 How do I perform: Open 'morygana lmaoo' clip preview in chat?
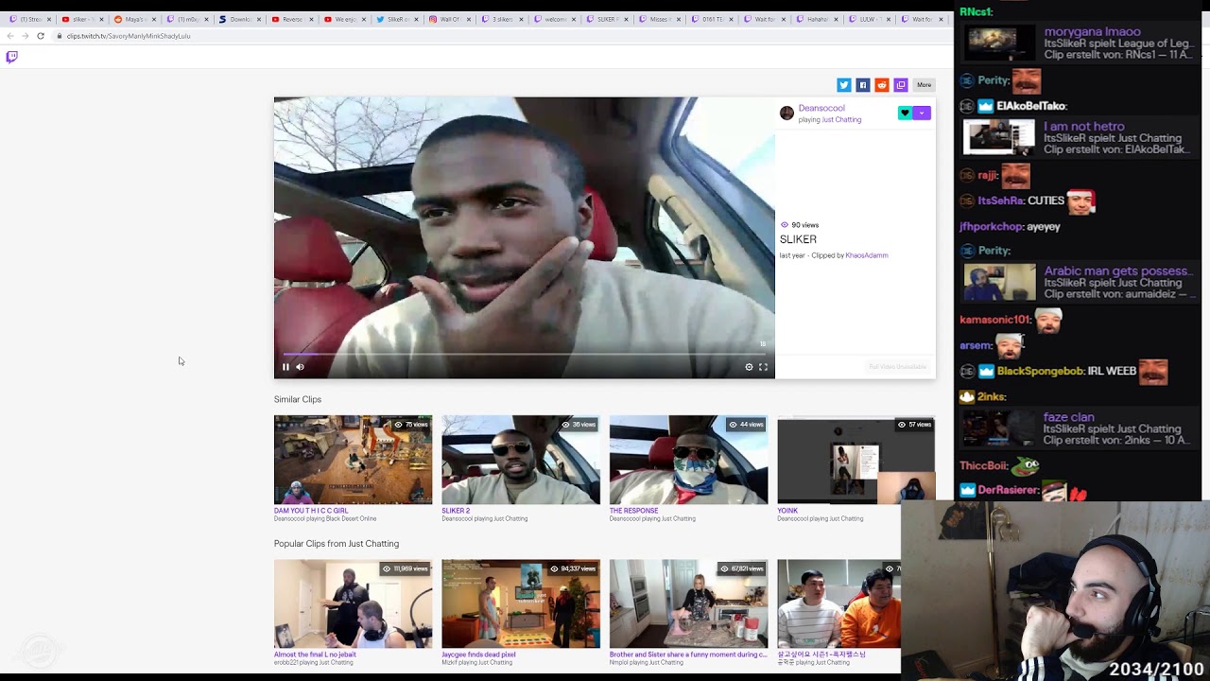tap(999, 44)
